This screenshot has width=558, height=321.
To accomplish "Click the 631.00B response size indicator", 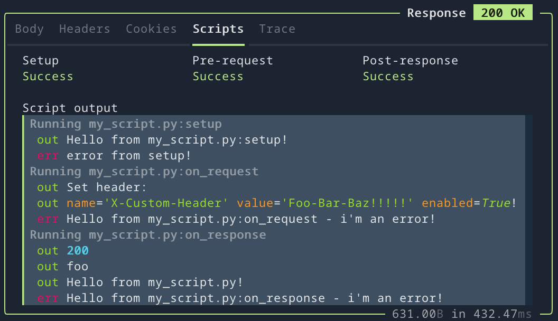I will click(417, 314).
